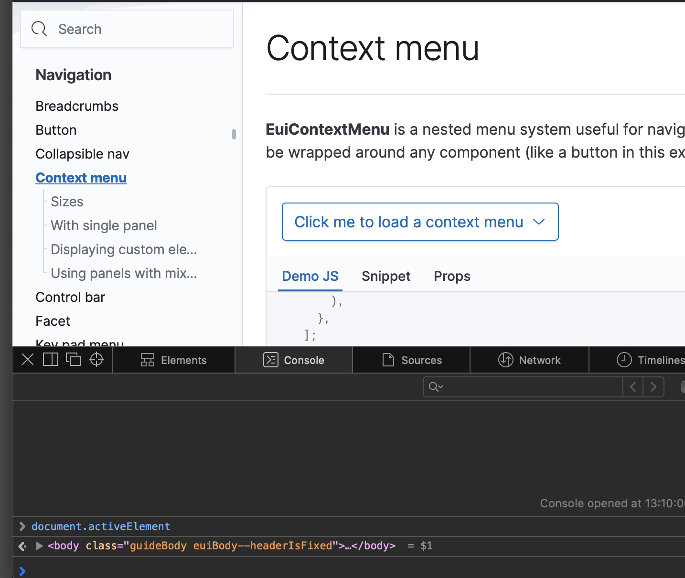Click the magnifier in the docs search bar
Image resolution: width=685 pixels, height=578 pixels.
(39, 29)
